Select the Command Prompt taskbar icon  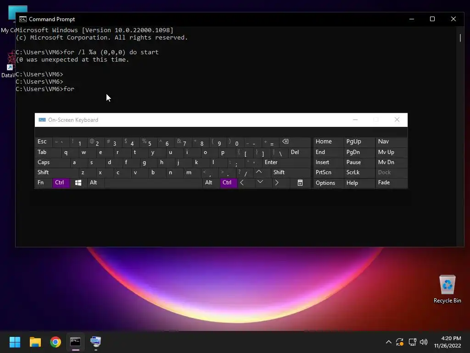coord(76,342)
